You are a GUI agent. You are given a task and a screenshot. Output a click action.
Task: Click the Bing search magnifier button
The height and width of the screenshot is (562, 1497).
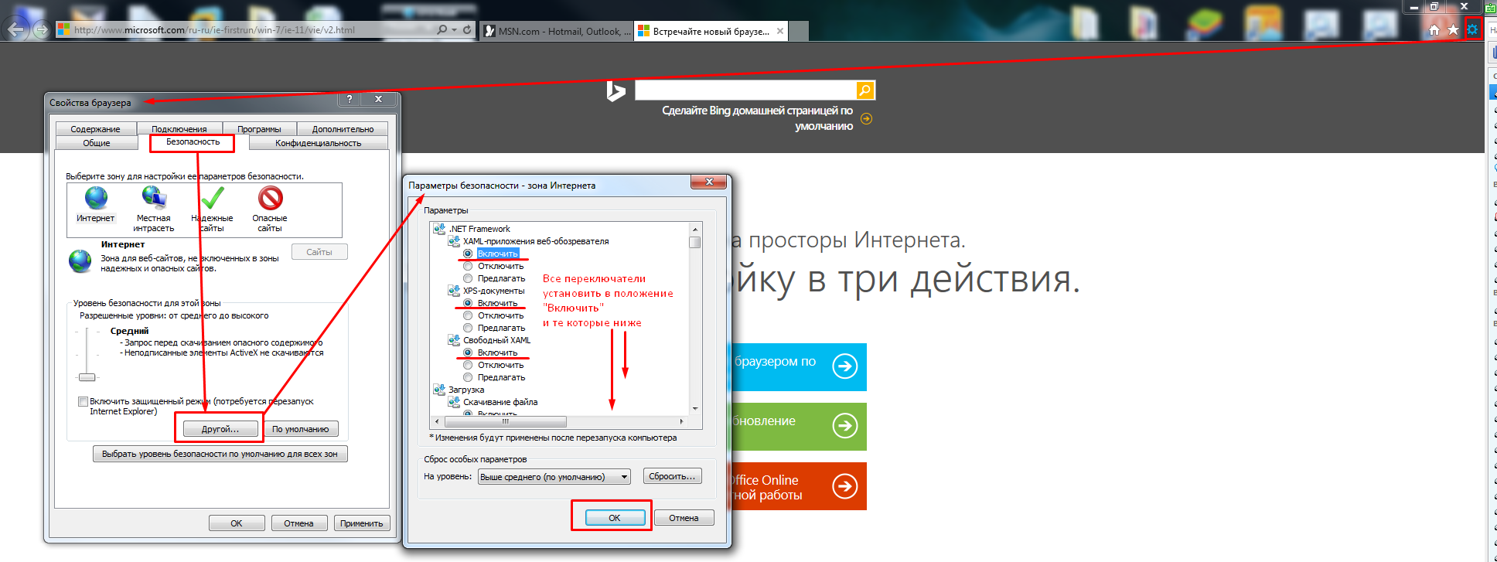pos(865,90)
